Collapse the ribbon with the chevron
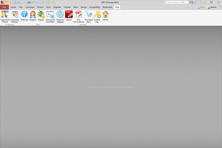Image resolution: width=222 pixels, height=148 pixels. point(221,7)
